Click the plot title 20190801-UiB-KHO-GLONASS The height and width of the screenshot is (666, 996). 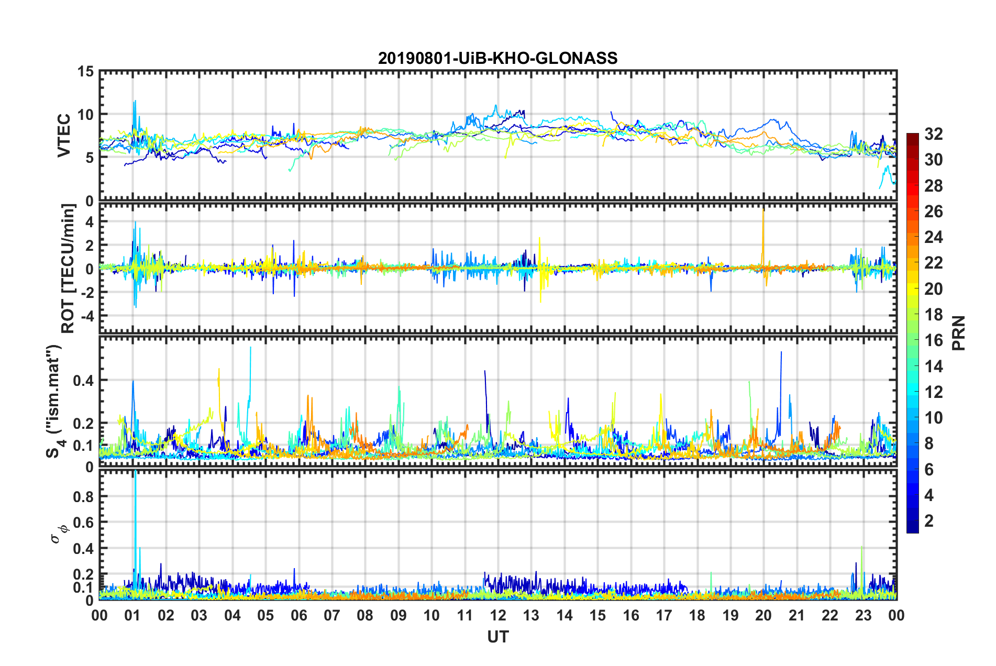click(x=497, y=58)
